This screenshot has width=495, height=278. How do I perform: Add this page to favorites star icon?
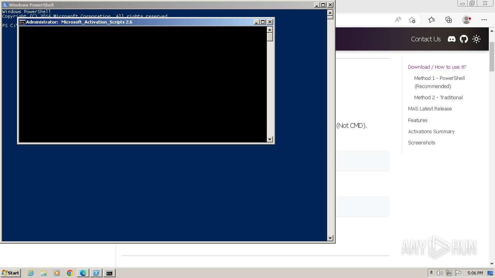[412, 20]
